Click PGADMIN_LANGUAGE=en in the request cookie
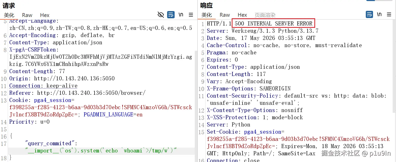The width and height of the screenshot is (396, 162). click(x=113, y=114)
